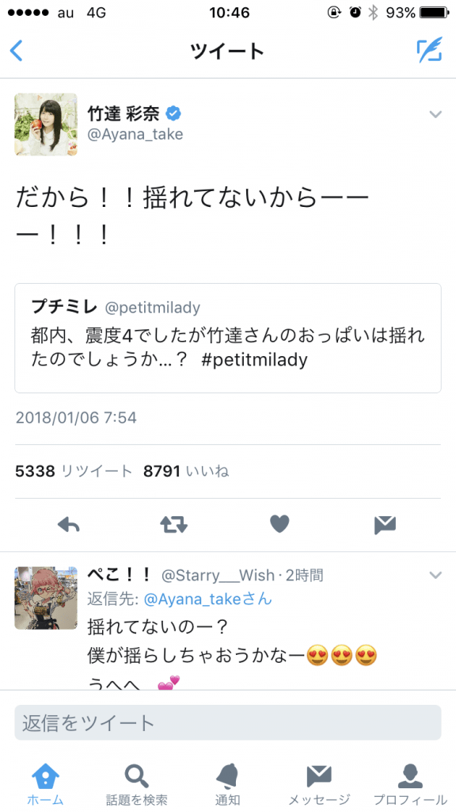The height and width of the screenshot is (812, 456).
Task: Open the compose new tweet icon
Action: (x=429, y=50)
